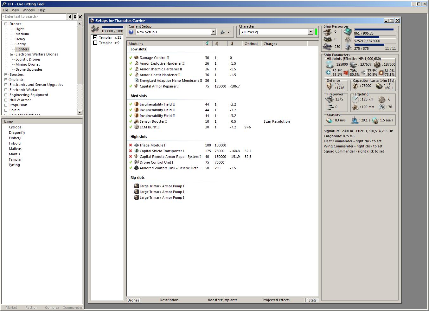Click the search back arrow icon
The height and width of the screenshot is (311, 429).
click(x=70, y=17)
